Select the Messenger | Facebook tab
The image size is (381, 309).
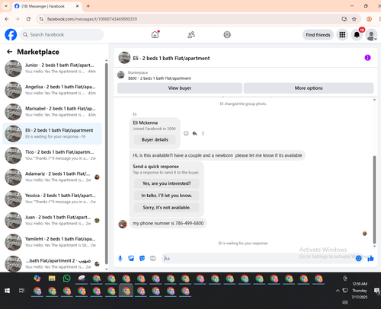tap(47, 6)
